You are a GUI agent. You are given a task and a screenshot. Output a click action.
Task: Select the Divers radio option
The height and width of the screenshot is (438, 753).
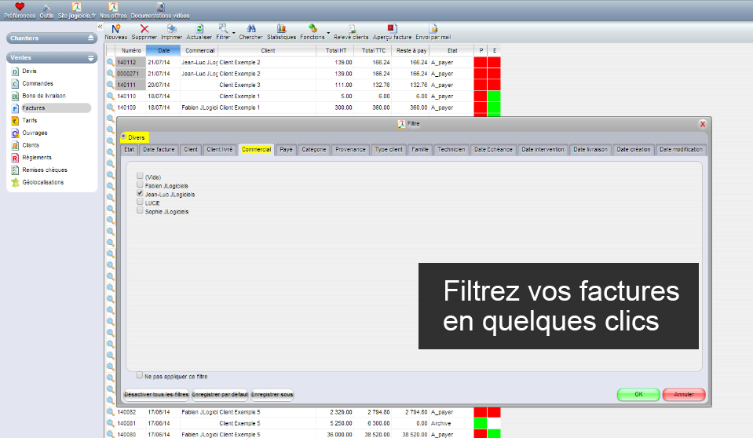[x=124, y=137]
